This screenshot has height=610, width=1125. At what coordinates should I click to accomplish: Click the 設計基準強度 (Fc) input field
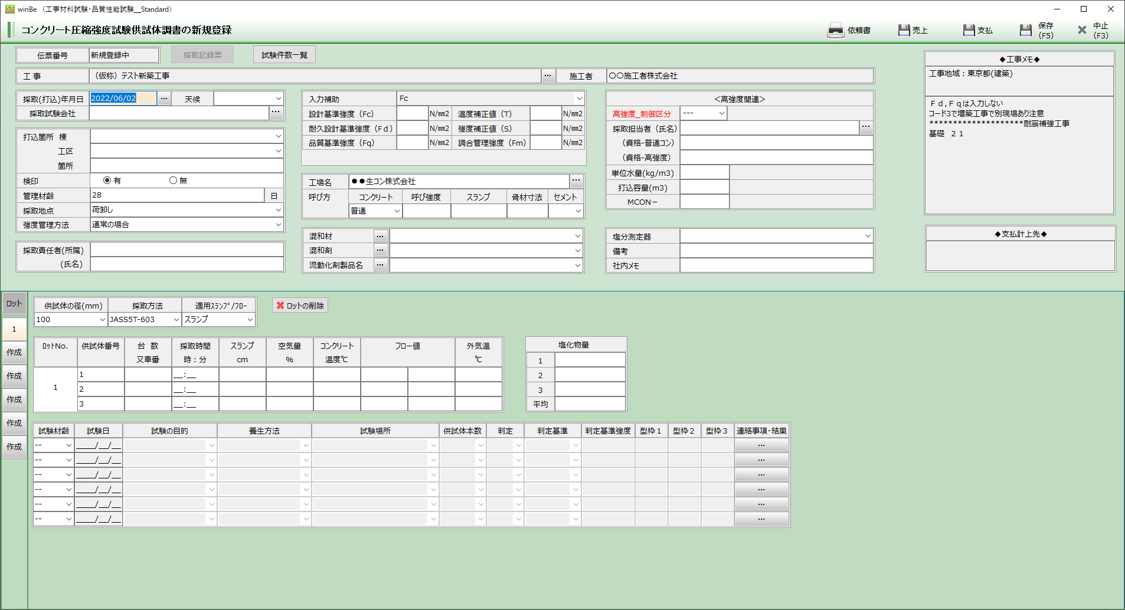[x=412, y=113]
